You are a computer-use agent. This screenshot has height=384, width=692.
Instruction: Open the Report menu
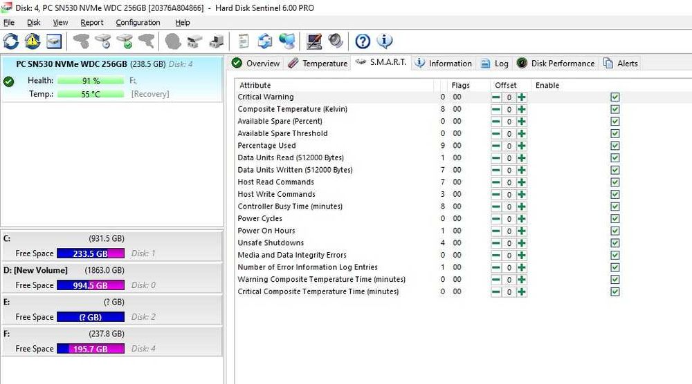(92, 23)
